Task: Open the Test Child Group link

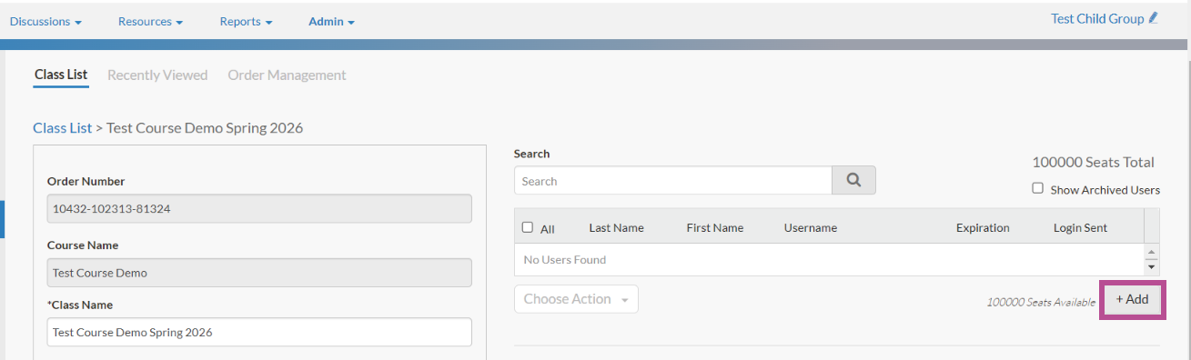Action: point(1097,18)
